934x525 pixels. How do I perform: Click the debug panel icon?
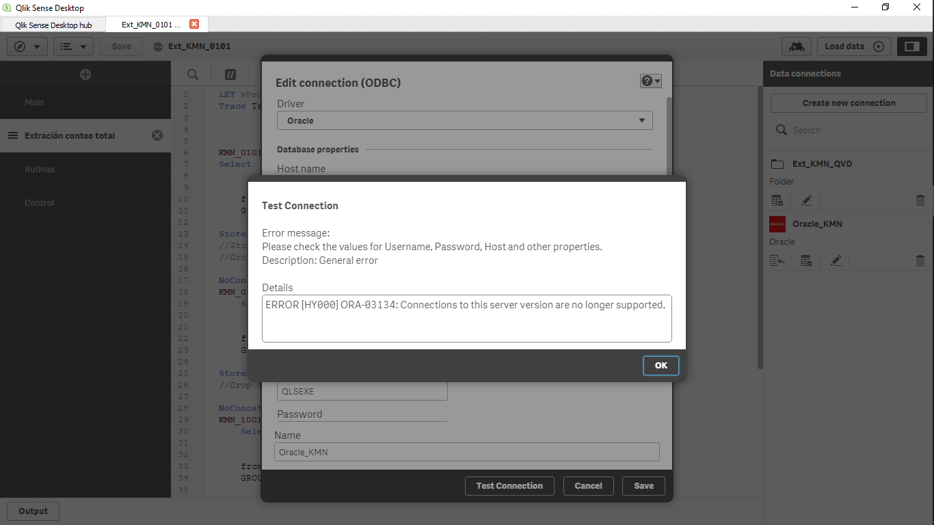(x=796, y=46)
